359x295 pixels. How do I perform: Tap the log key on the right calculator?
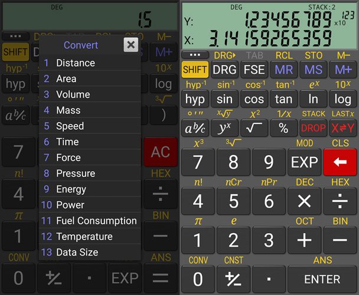[342, 99]
